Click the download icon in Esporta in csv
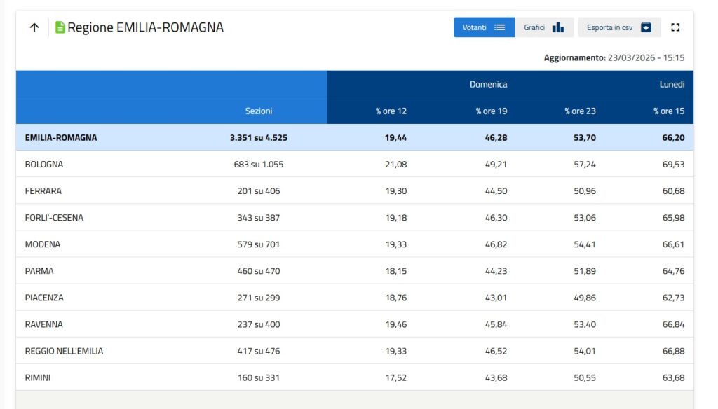The image size is (718, 409). pos(646,27)
